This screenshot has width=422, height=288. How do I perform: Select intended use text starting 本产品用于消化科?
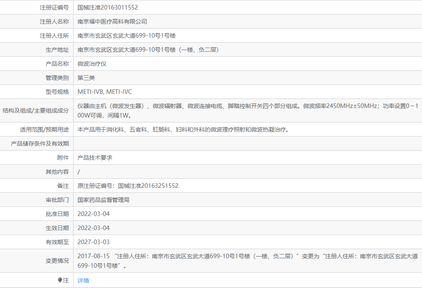(x=184, y=130)
